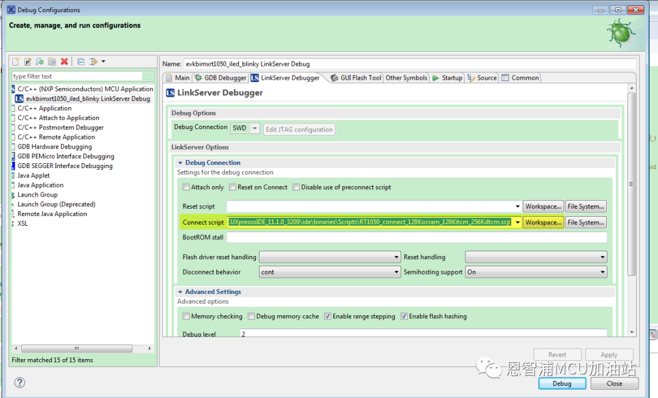Turn on Memory checking

click(186, 316)
